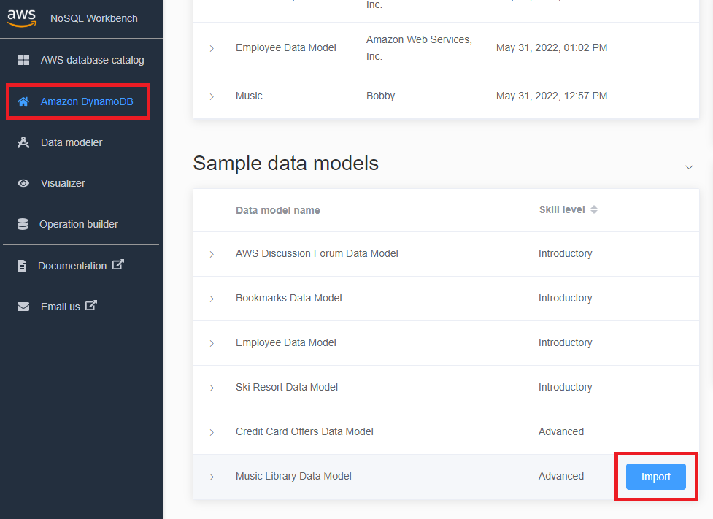713x519 pixels.
Task: Open the AWS Discussion Forum Data Model
Action: (x=212, y=253)
